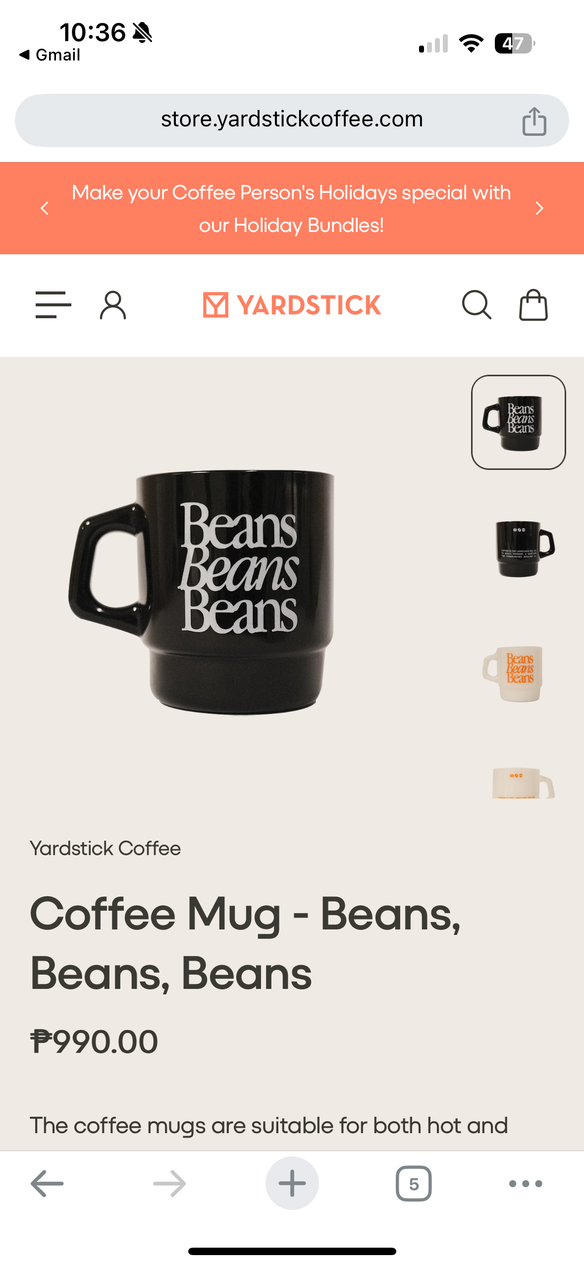Show previous announcement with left chevron

click(x=45, y=208)
